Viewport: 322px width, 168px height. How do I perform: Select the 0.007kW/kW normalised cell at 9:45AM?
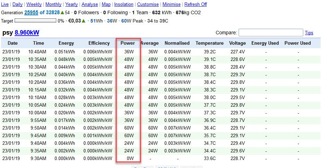[177, 135]
